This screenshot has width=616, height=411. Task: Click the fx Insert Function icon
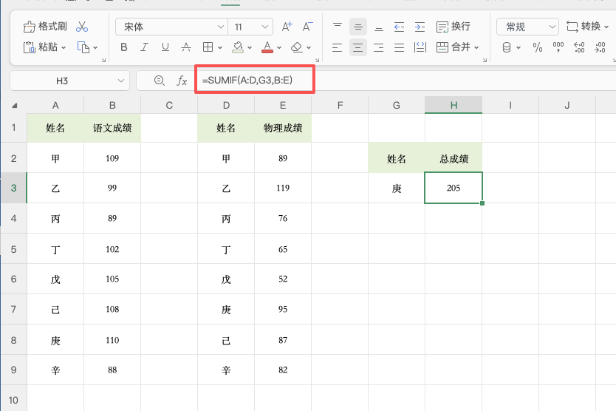click(182, 81)
